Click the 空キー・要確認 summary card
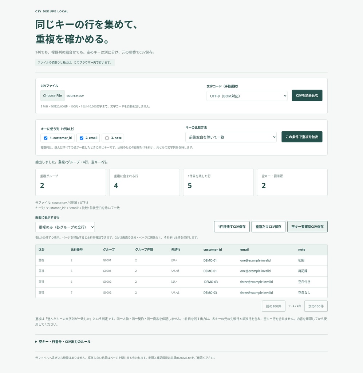Viewport: 363px width, 373px height. point(292,182)
